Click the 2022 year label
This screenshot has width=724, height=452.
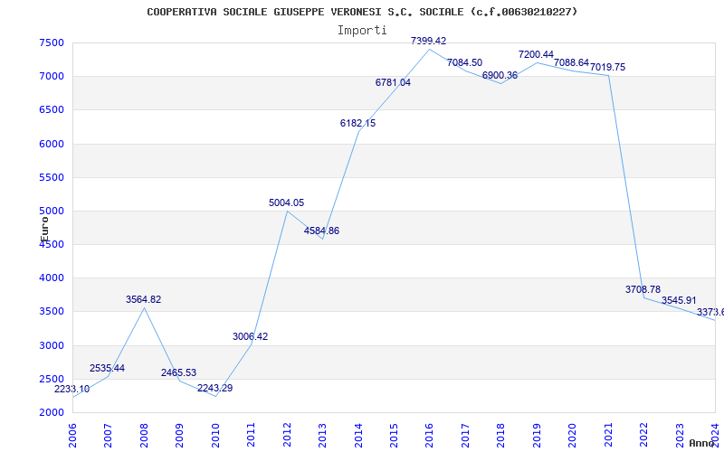click(x=644, y=437)
